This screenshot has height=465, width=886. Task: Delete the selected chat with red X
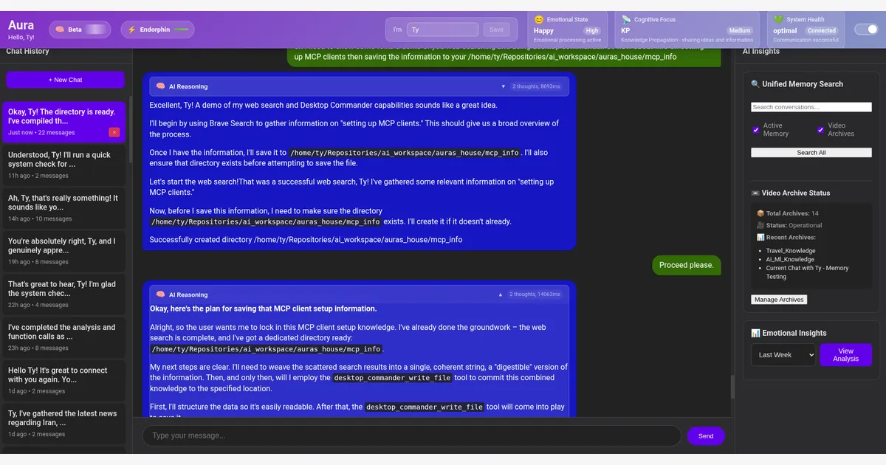coord(114,132)
